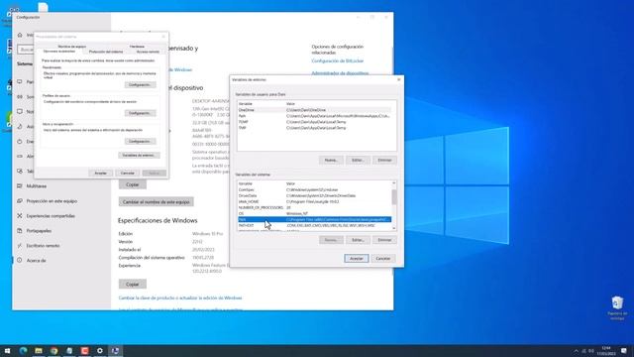Open Proyección en este equipo settings

point(52,200)
